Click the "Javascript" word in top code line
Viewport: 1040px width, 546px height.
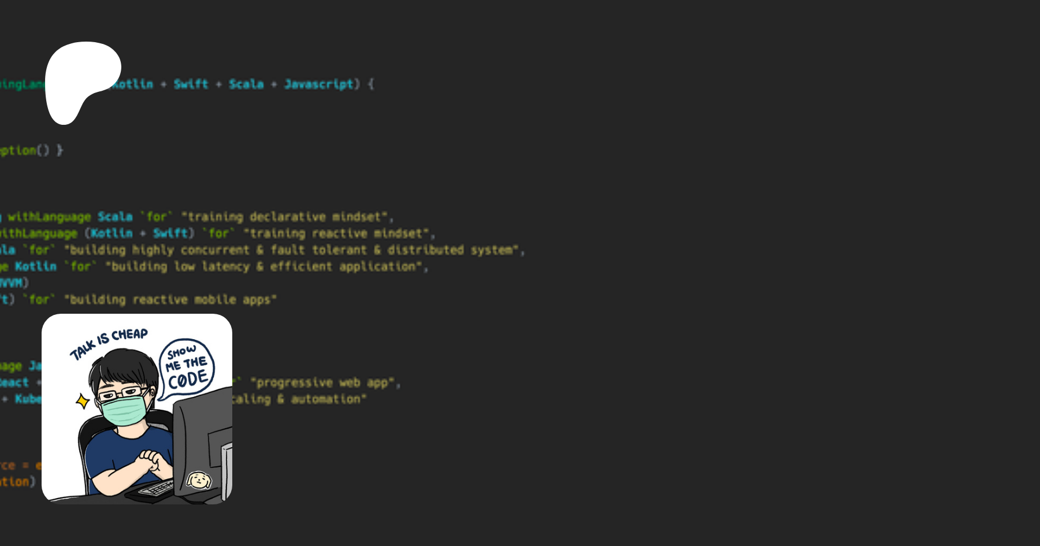coord(318,84)
